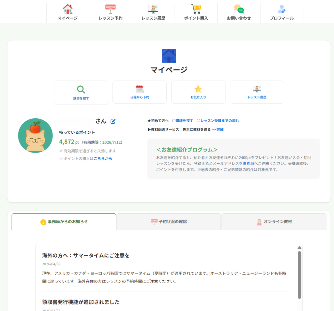Viewport: 334px width, 311px height.
Task: Click the 詳細 link for 教材配送サービス
Action: pos(220,130)
